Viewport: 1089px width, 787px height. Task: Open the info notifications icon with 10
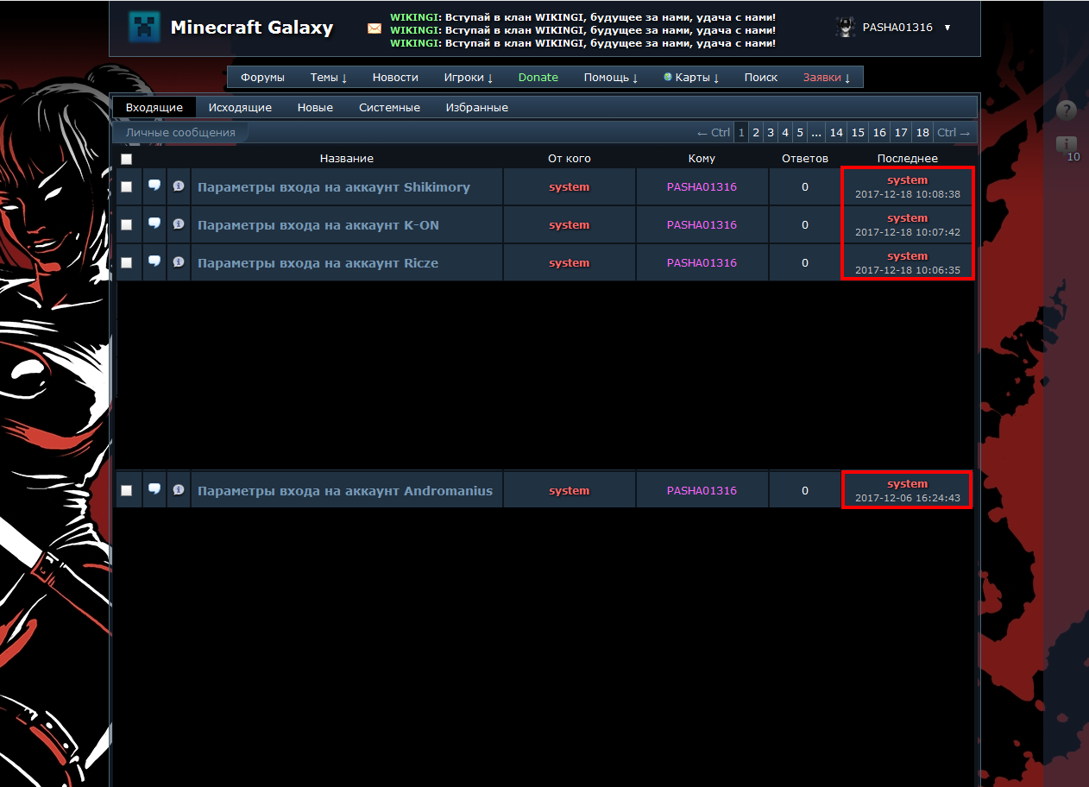(x=1067, y=144)
